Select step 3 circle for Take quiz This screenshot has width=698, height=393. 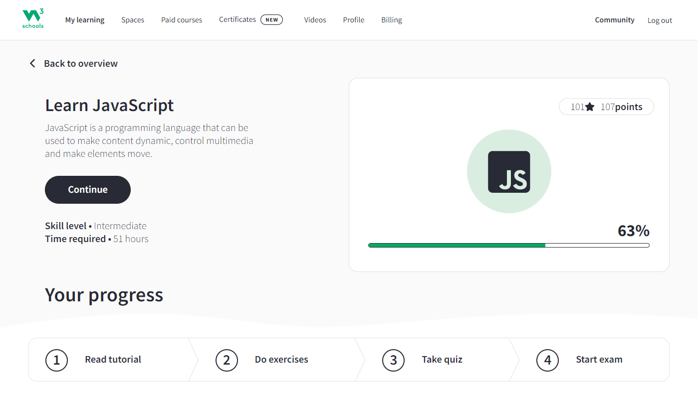(x=393, y=360)
